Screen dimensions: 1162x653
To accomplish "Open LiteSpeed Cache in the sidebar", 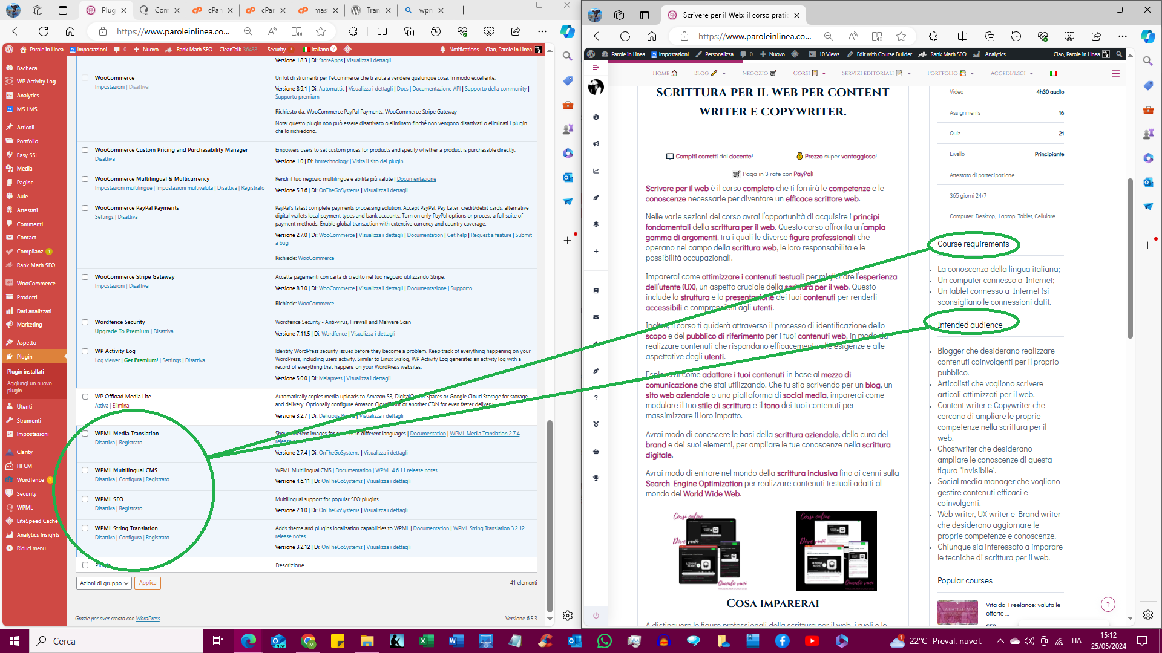I will [37, 521].
